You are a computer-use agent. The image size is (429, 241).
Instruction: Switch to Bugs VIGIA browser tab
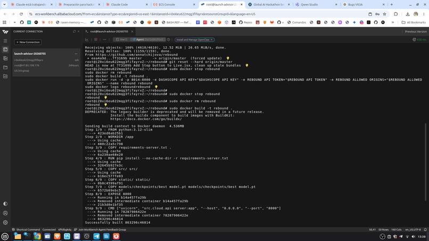(364, 5)
